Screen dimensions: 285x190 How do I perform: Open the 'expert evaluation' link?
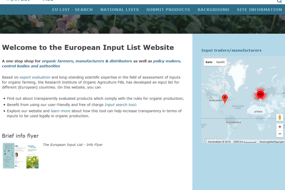tap(35, 77)
